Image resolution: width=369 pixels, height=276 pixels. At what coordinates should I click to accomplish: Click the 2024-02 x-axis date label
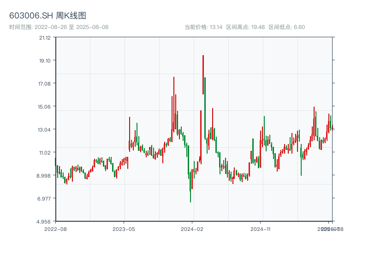(192, 229)
